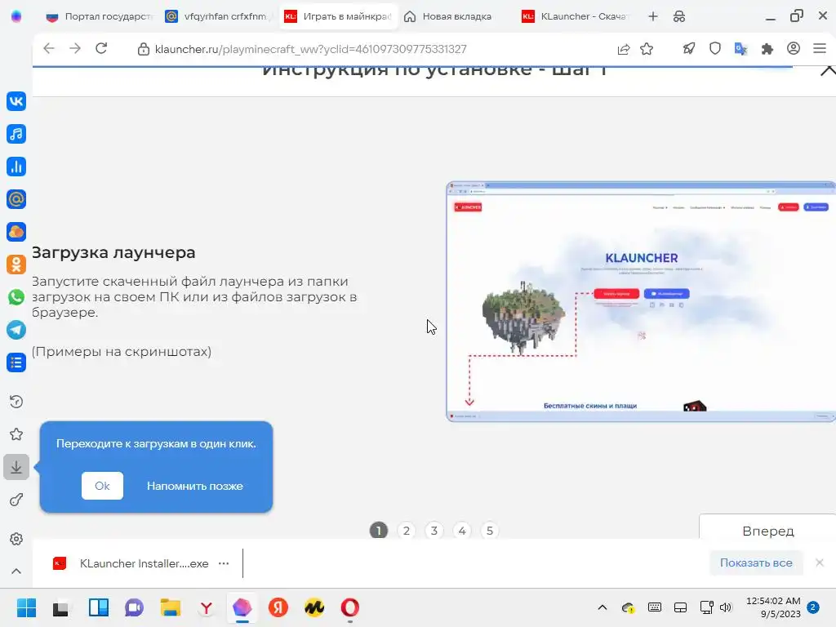
Task: Click Напомнить позже in tooltip
Action: 194,487
